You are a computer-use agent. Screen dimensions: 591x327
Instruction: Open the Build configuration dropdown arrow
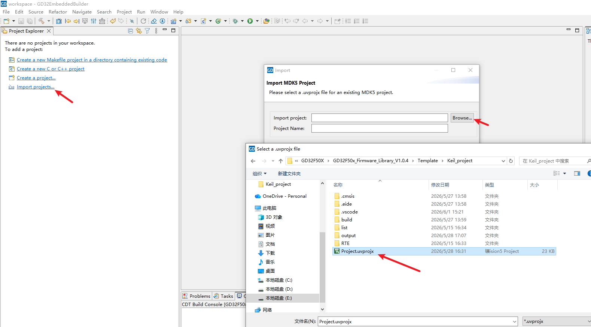point(49,21)
